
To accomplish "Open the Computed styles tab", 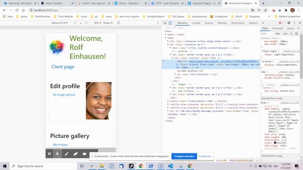I will (x=277, y=28).
